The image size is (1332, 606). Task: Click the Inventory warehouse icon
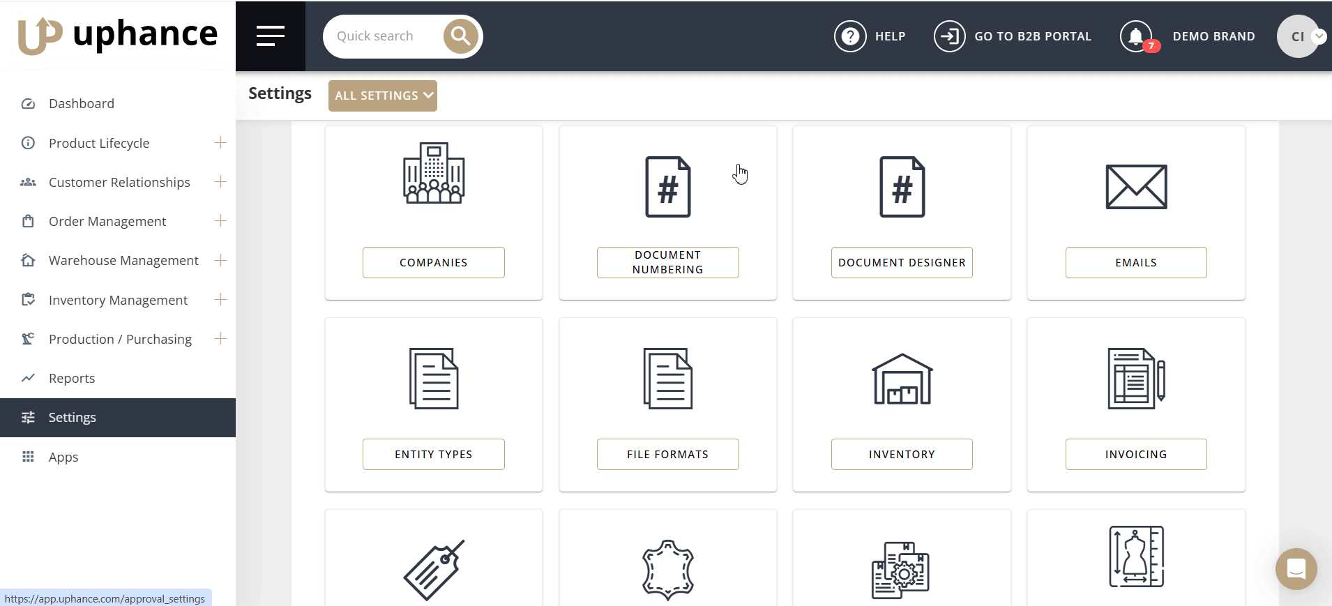902,379
